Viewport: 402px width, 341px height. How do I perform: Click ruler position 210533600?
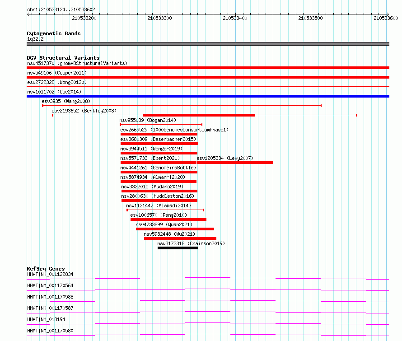click(386, 18)
